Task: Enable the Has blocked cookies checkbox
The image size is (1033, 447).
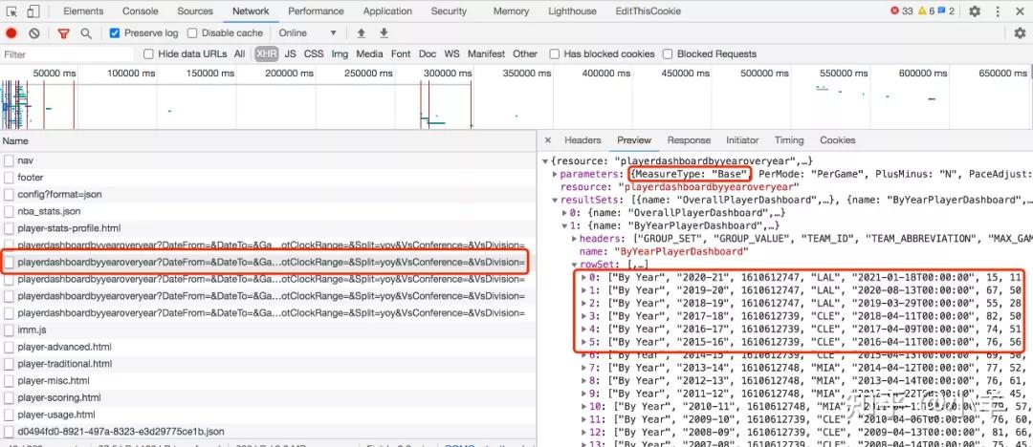Action: click(x=555, y=54)
